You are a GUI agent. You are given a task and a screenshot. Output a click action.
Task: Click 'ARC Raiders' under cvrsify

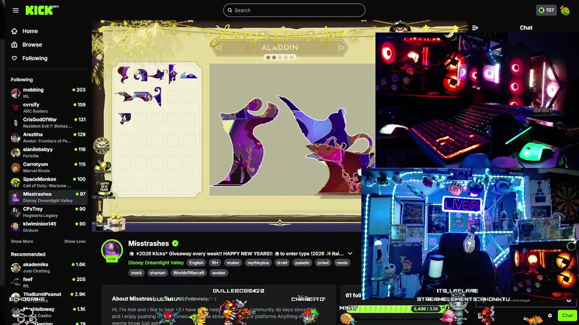pos(35,111)
